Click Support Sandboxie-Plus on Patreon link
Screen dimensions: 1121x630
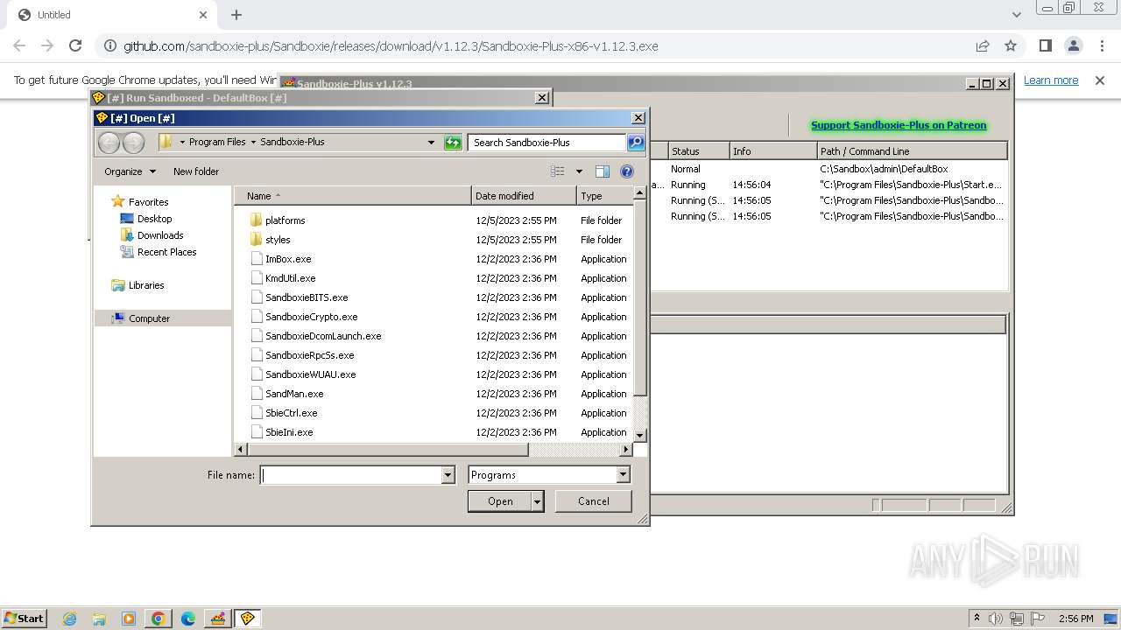pyautogui.click(x=899, y=125)
